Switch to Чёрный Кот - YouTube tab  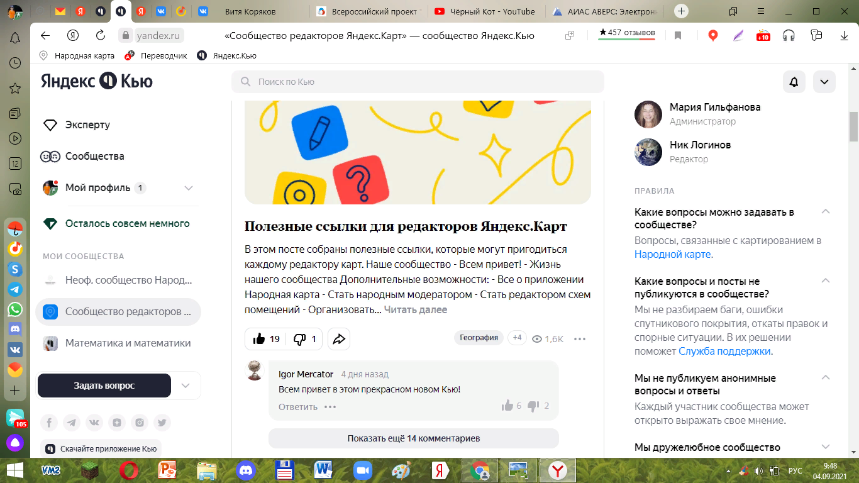[484, 11]
